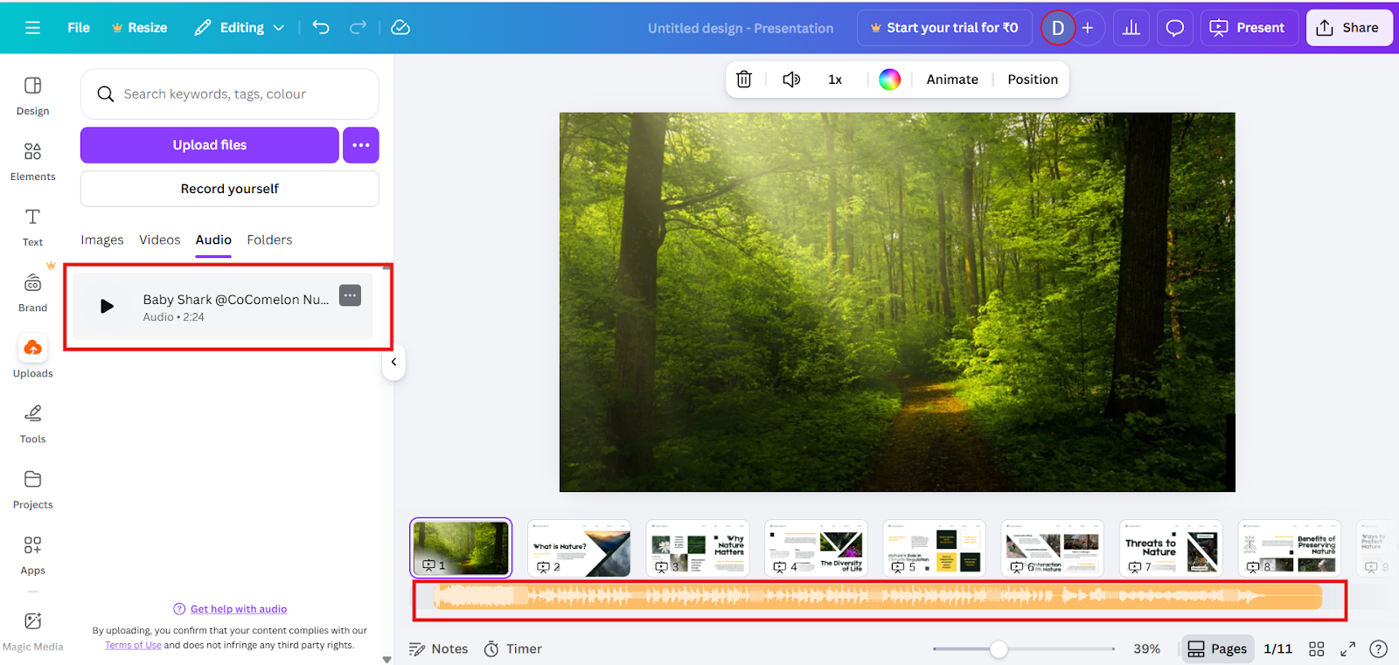Toggle the Pages thumbnail view
Screen dimensions: 1399x665
tap(1217, 648)
